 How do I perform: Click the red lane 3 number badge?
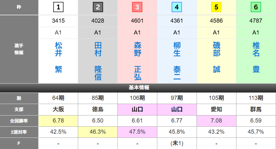click(x=137, y=7)
